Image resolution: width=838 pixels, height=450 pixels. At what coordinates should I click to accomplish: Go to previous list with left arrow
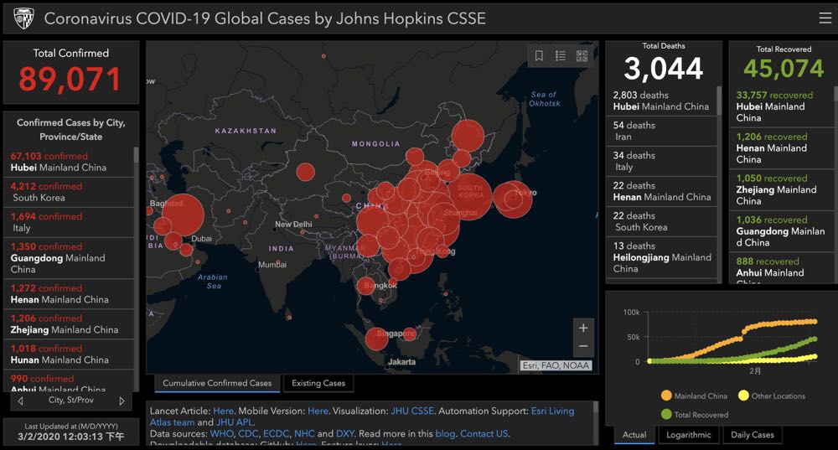pyautogui.click(x=19, y=401)
